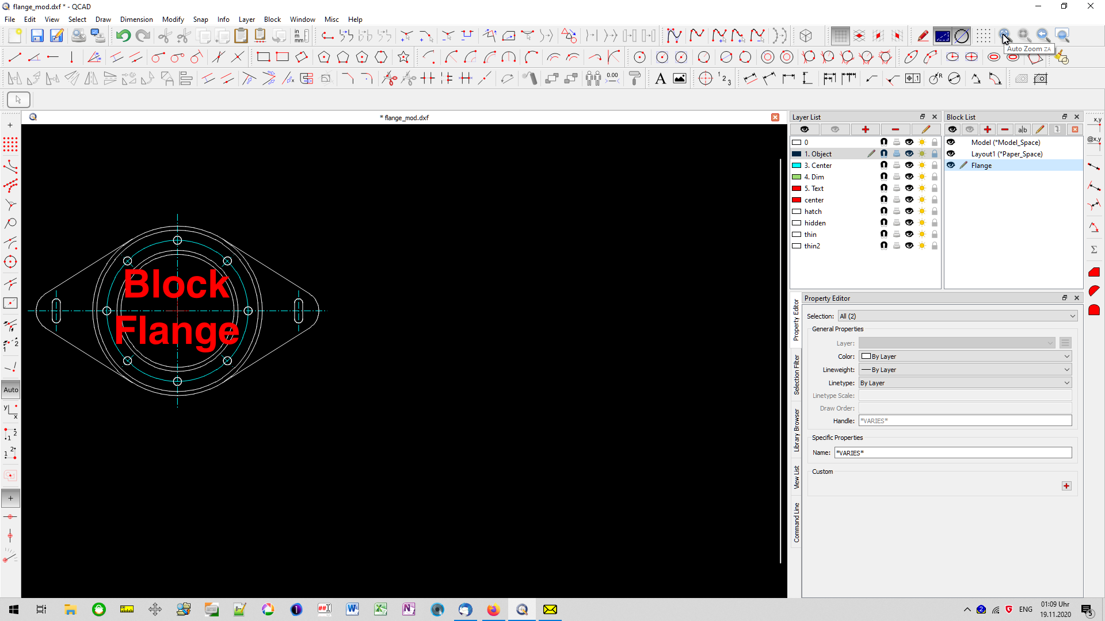Image resolution: width=1105 pixels, height=621 pixels.
Task: Open the Dimension menu
Action: 136,19
